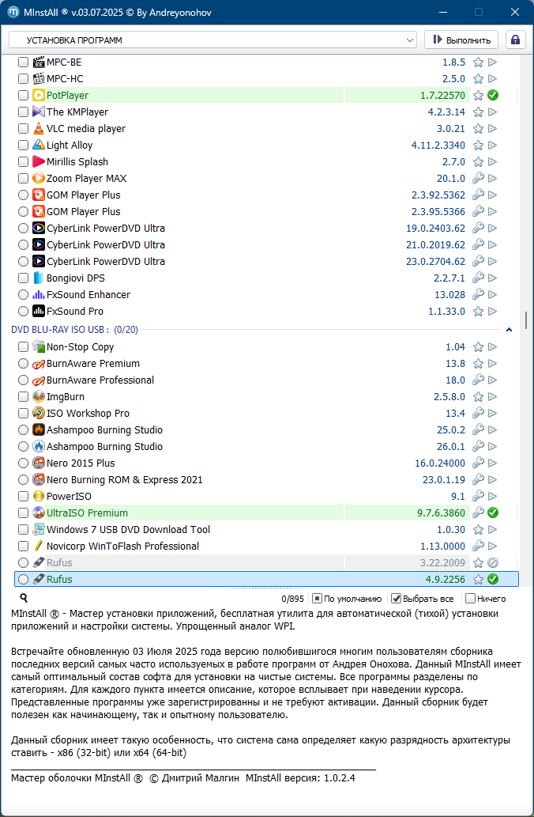Check the MPC-BE checkbox
Viewport: 534px width, 817px height.
[23, 62]
